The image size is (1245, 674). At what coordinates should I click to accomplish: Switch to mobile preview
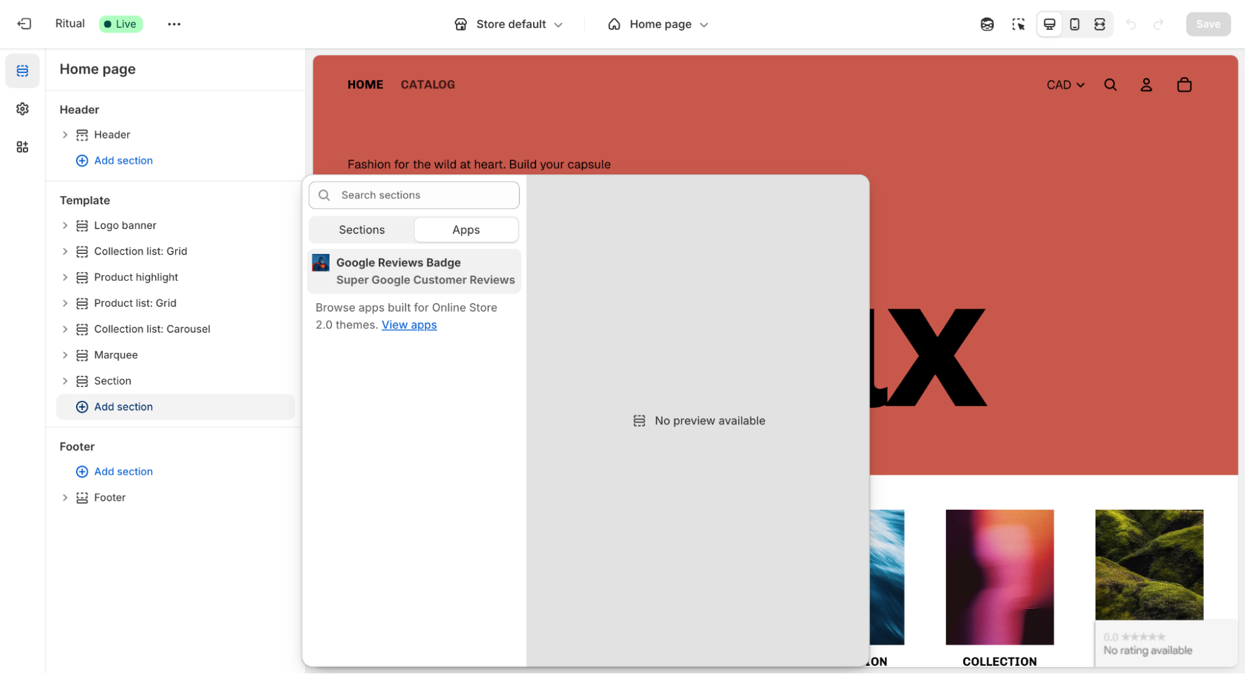click(x=1074, y=24)
